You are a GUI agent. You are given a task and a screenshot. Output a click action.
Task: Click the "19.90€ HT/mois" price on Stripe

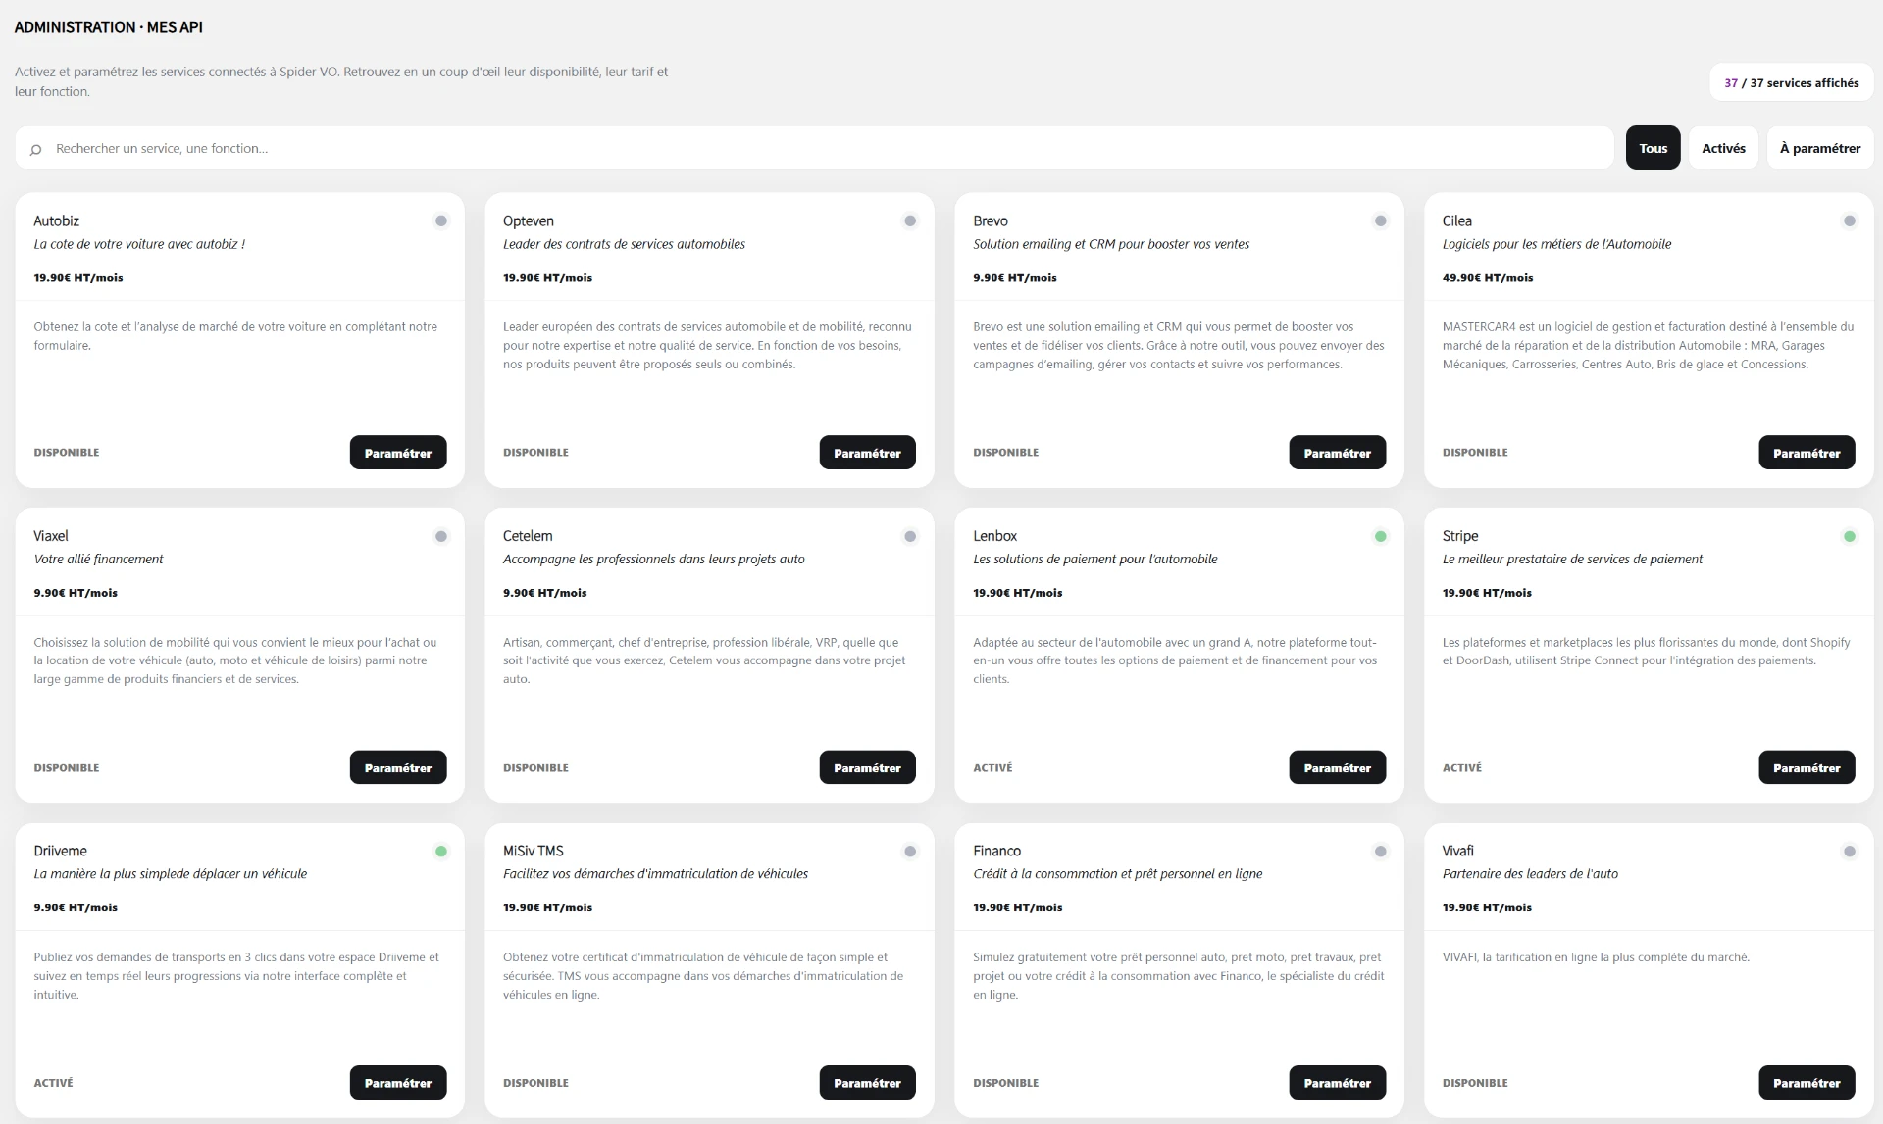tap(1487, 593)
